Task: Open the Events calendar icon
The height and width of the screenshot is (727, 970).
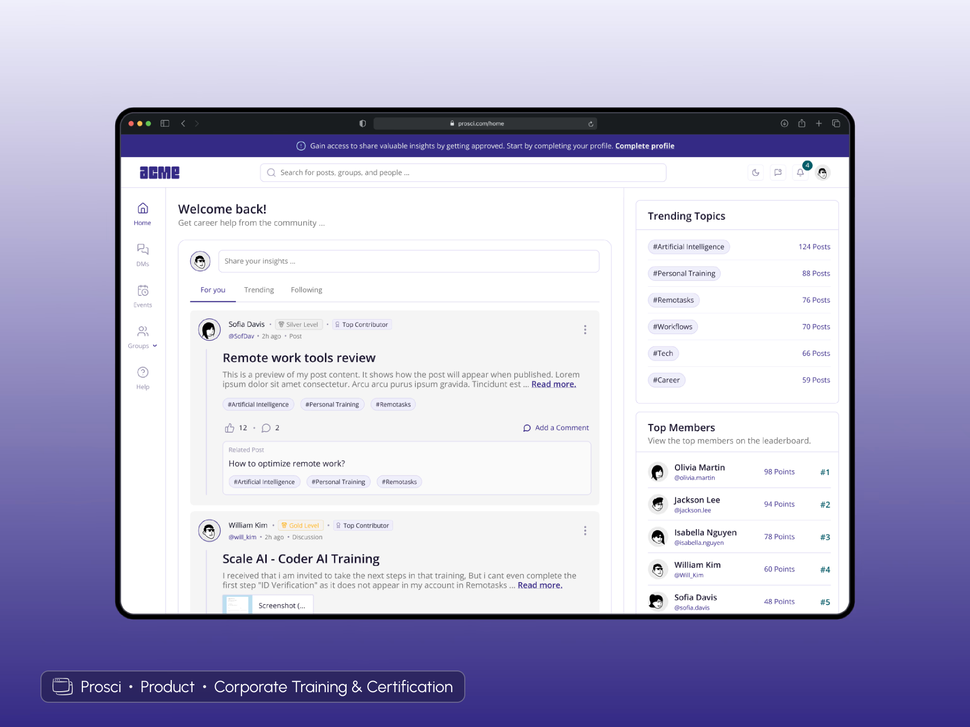Action: click(x=142, y=290)
